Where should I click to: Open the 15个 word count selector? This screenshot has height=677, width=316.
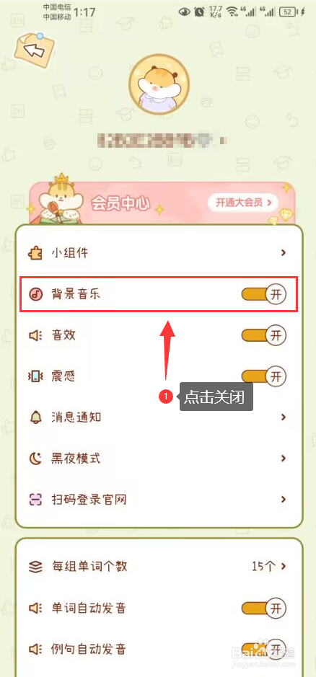pyautogui.click(x=269, y=566)
